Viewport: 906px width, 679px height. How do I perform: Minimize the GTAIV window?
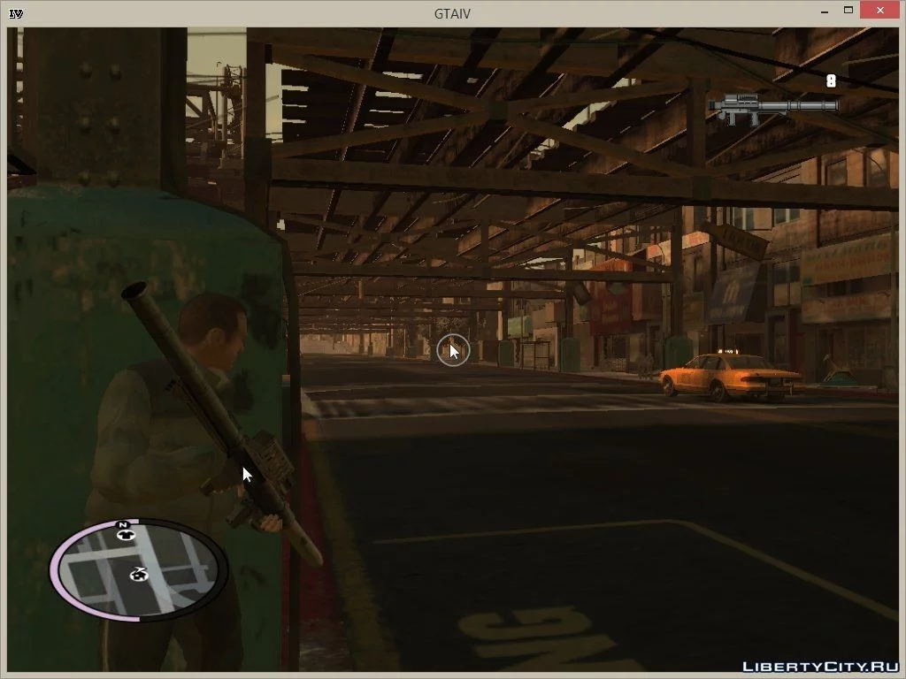825,11
